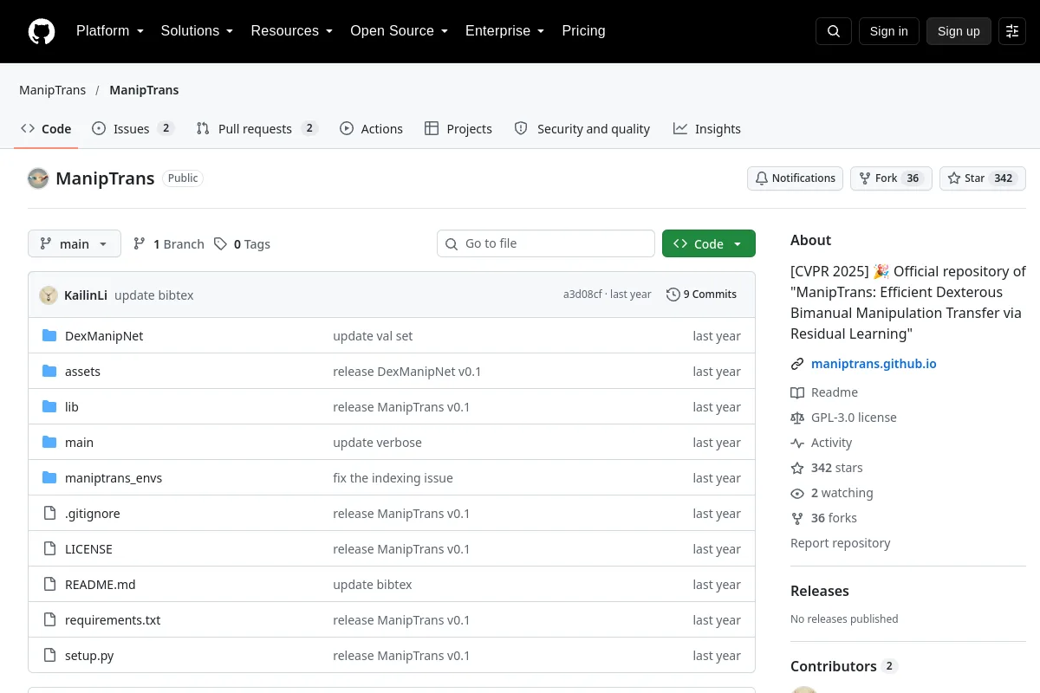Viewport: 1040px width, 693px height.
Task: Open the ManipTrans owner breadcrumb link
Action: tap(53, 90)
